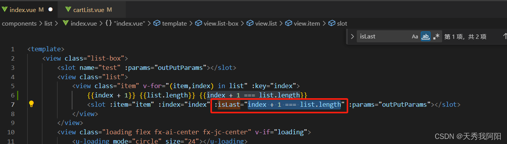The height and width of the screenshot is (144, 507).
Task: Click line number 4 in the gutter
Action: tap(13, 77)
